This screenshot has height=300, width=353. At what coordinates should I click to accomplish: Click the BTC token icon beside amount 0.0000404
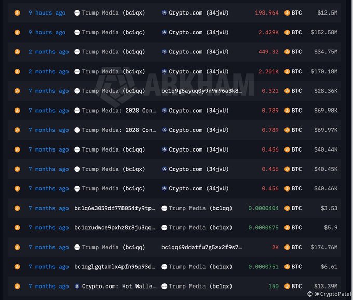pyautogui.click(x=287, y=208)
